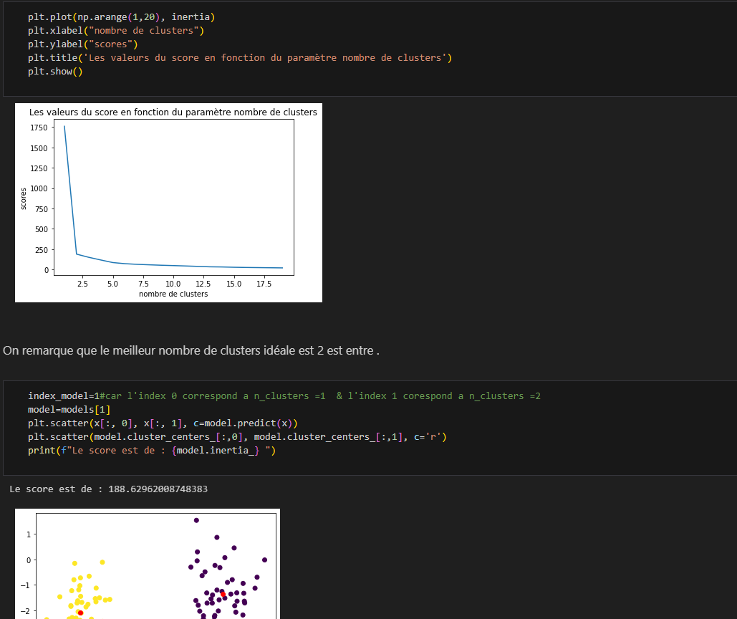Click the topmost purple point in scatter plot
This screenshot has width=737, height=619.
click(x=196, y=520)
